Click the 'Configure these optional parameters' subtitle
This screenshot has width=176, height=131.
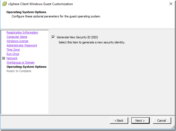pyautogui.click(x=56, y=16)
